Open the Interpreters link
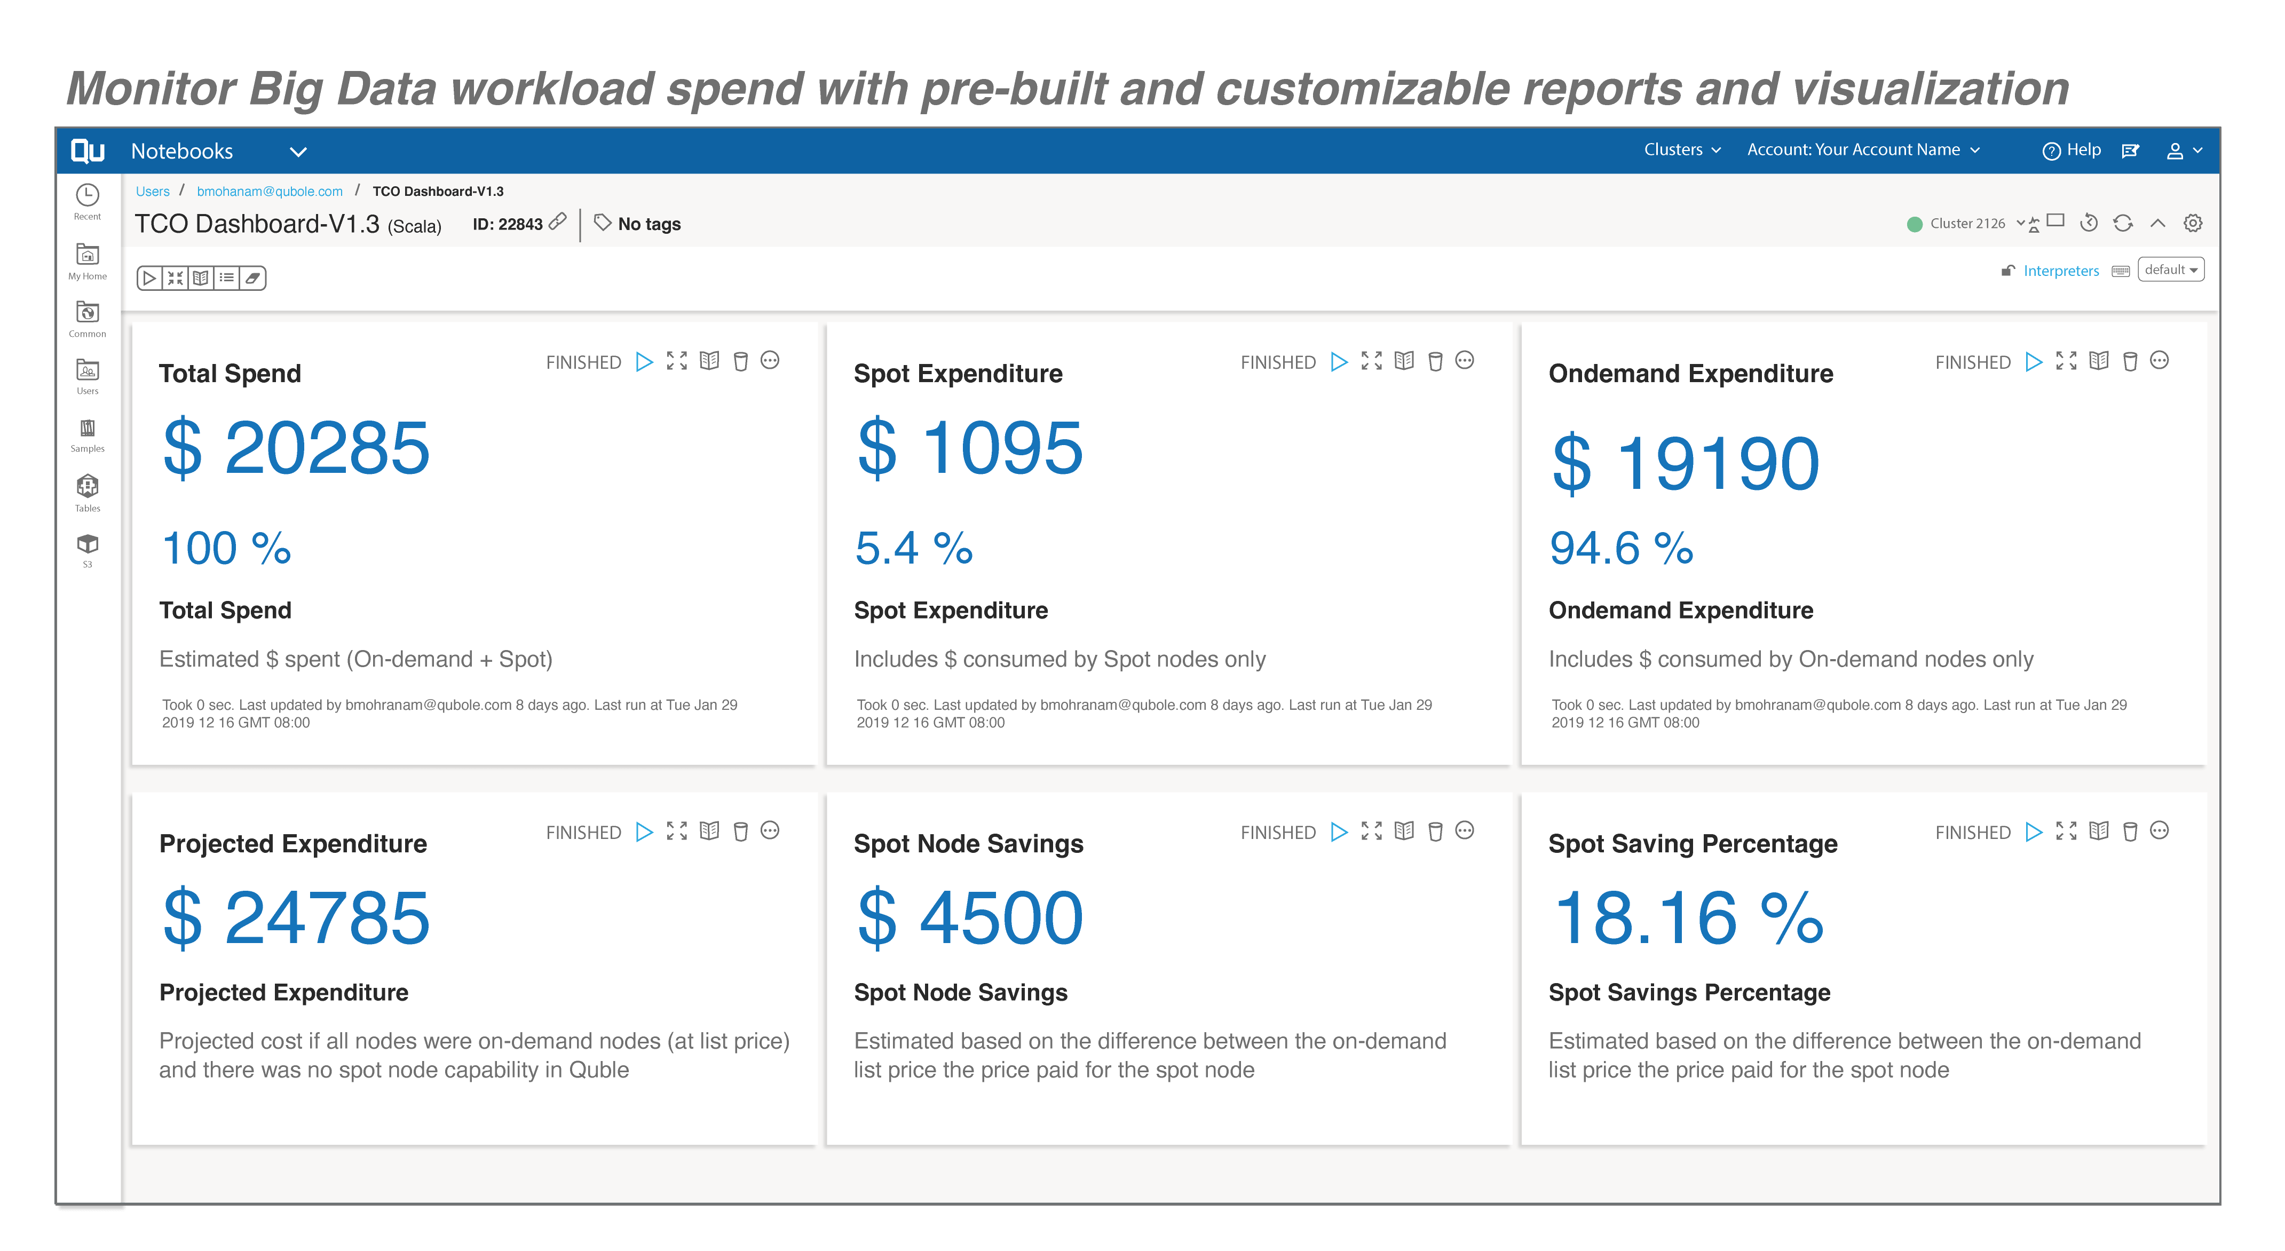The height and width of the screenshot is (1251, 2285). [2061, 271]
